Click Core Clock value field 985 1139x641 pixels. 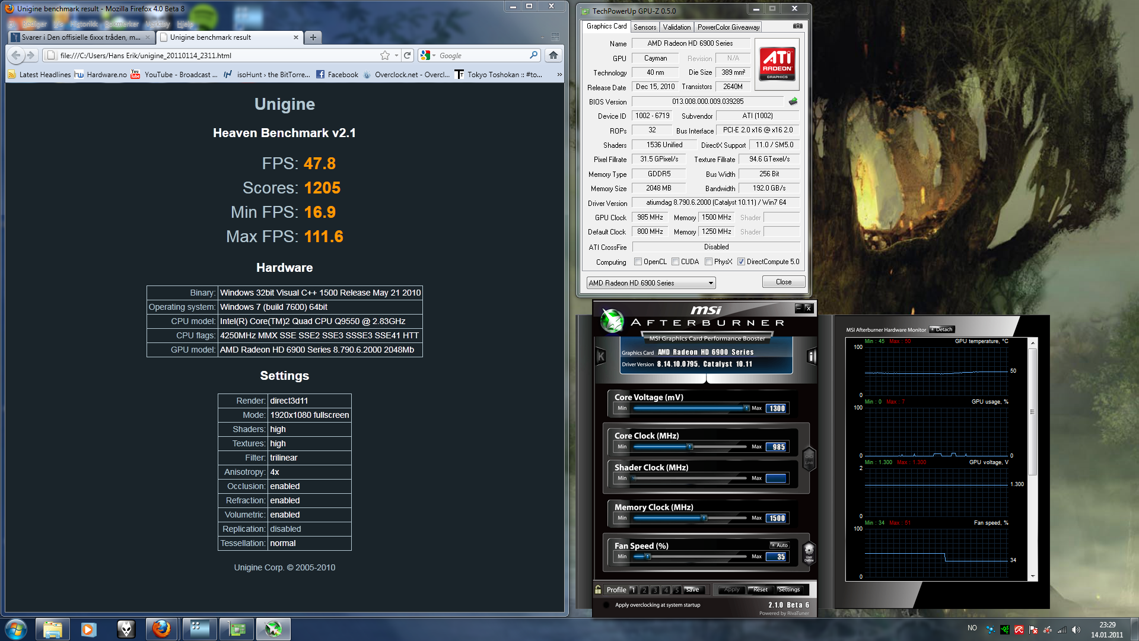(x=777, y=447)
